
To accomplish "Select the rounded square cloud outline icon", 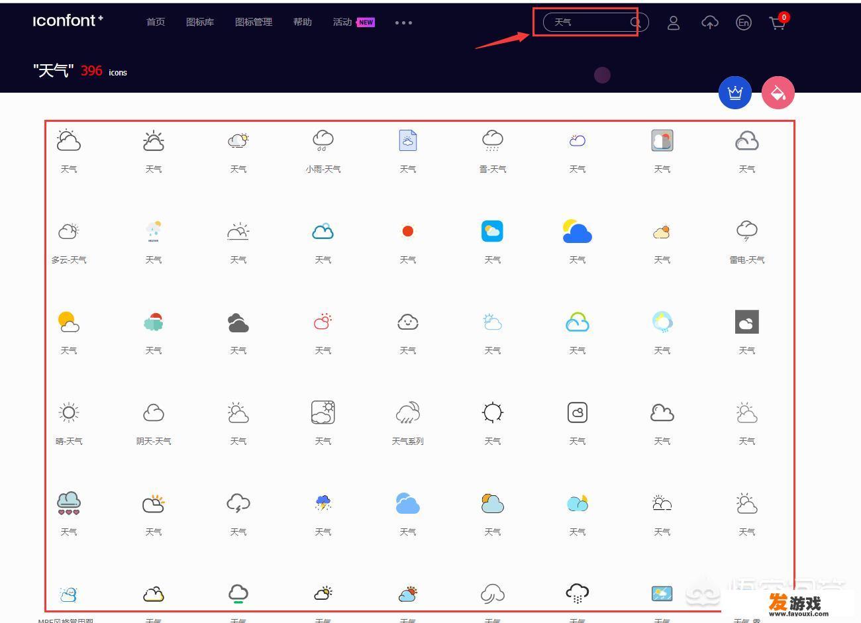I will point(578,412).
